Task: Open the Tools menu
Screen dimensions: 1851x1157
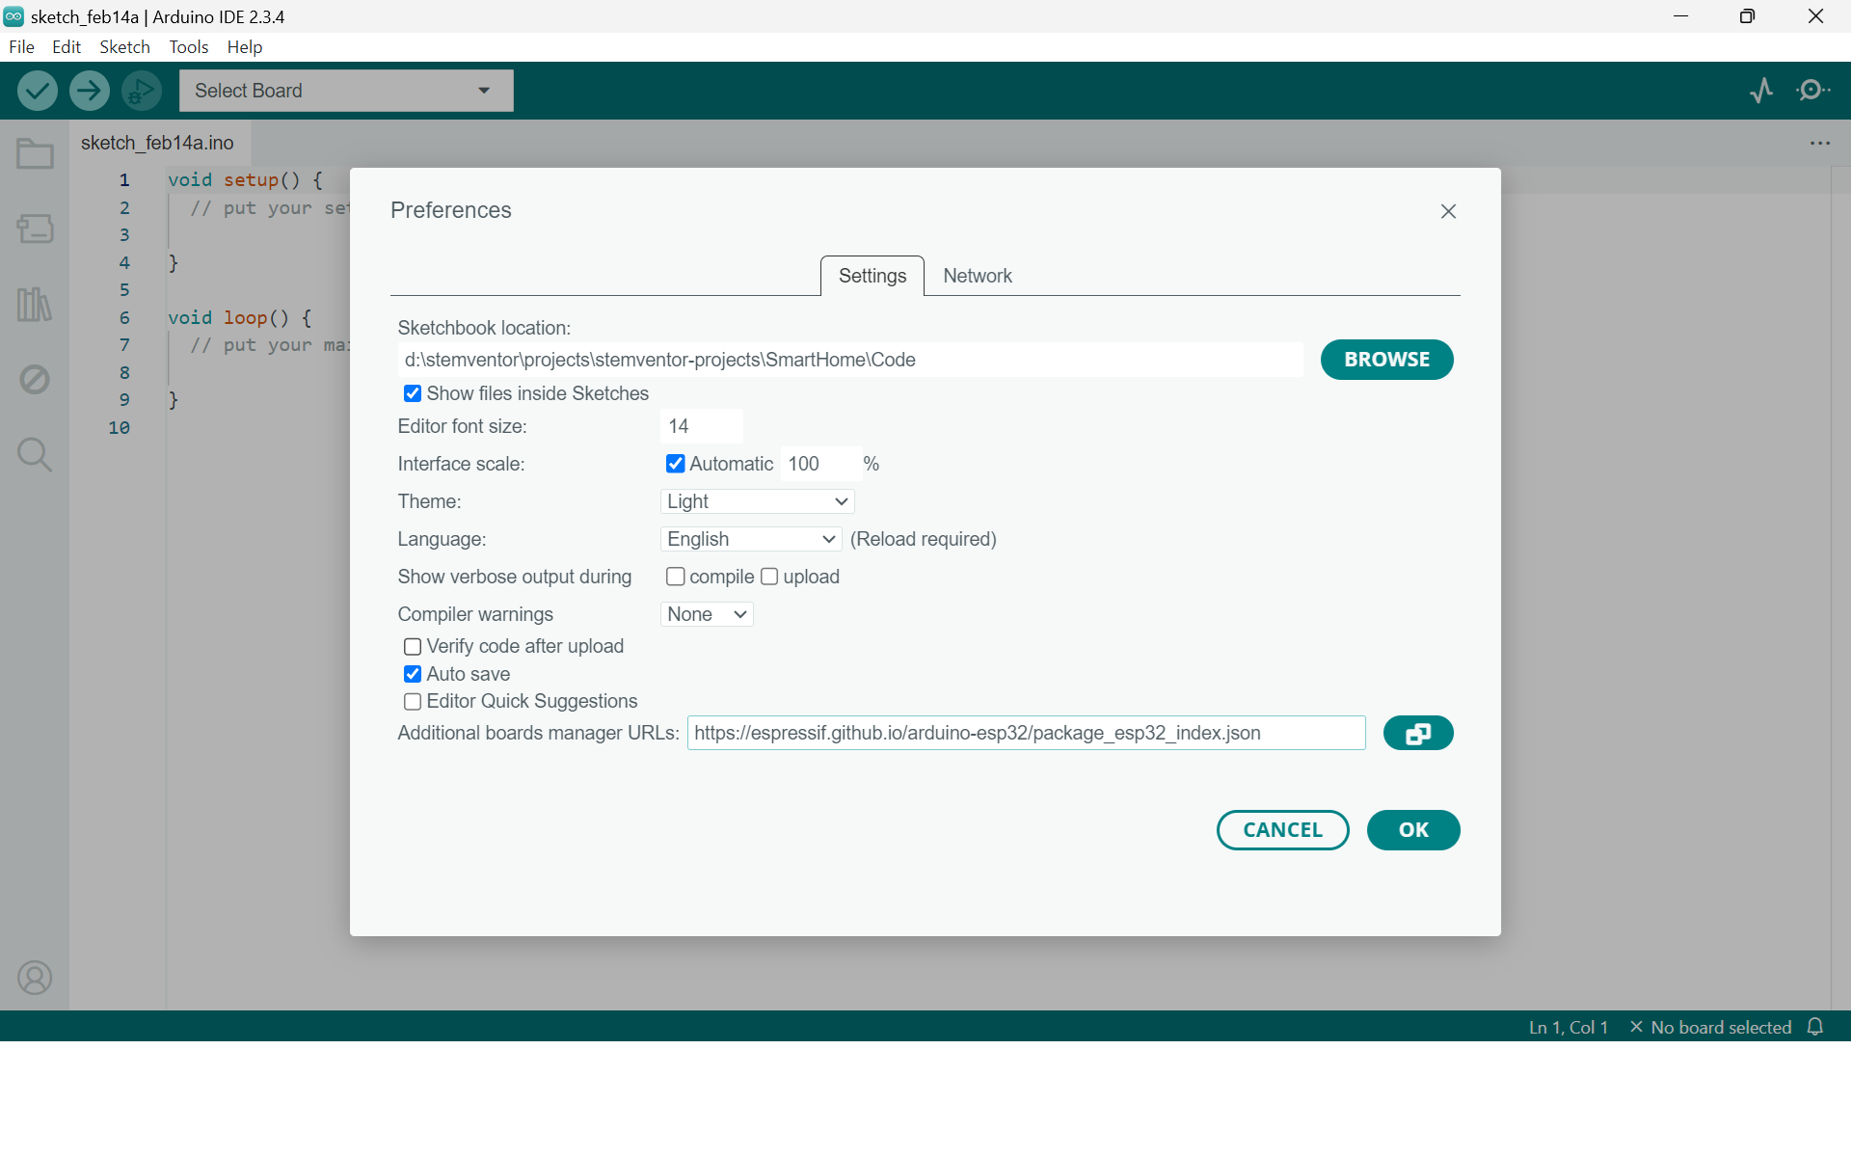Action: click(x=189, y=47)
